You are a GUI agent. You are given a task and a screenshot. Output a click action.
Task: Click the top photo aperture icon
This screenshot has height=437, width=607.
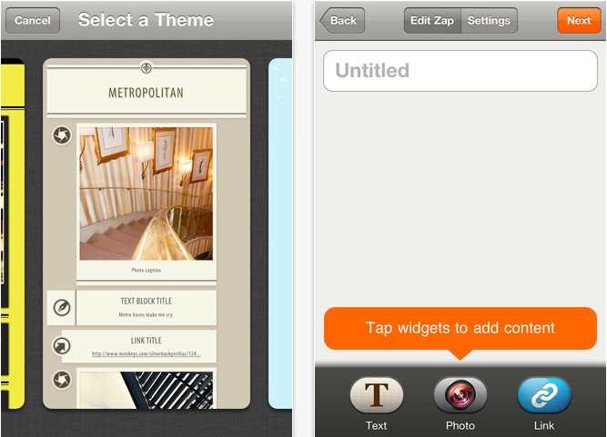coord(62,135)
